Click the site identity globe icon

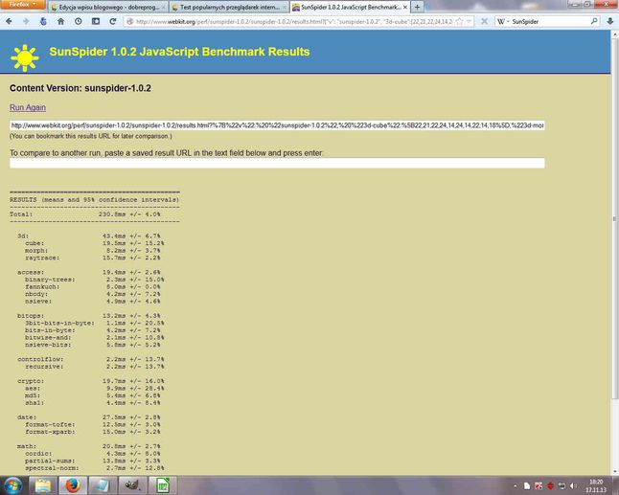(x=129, y=22)
